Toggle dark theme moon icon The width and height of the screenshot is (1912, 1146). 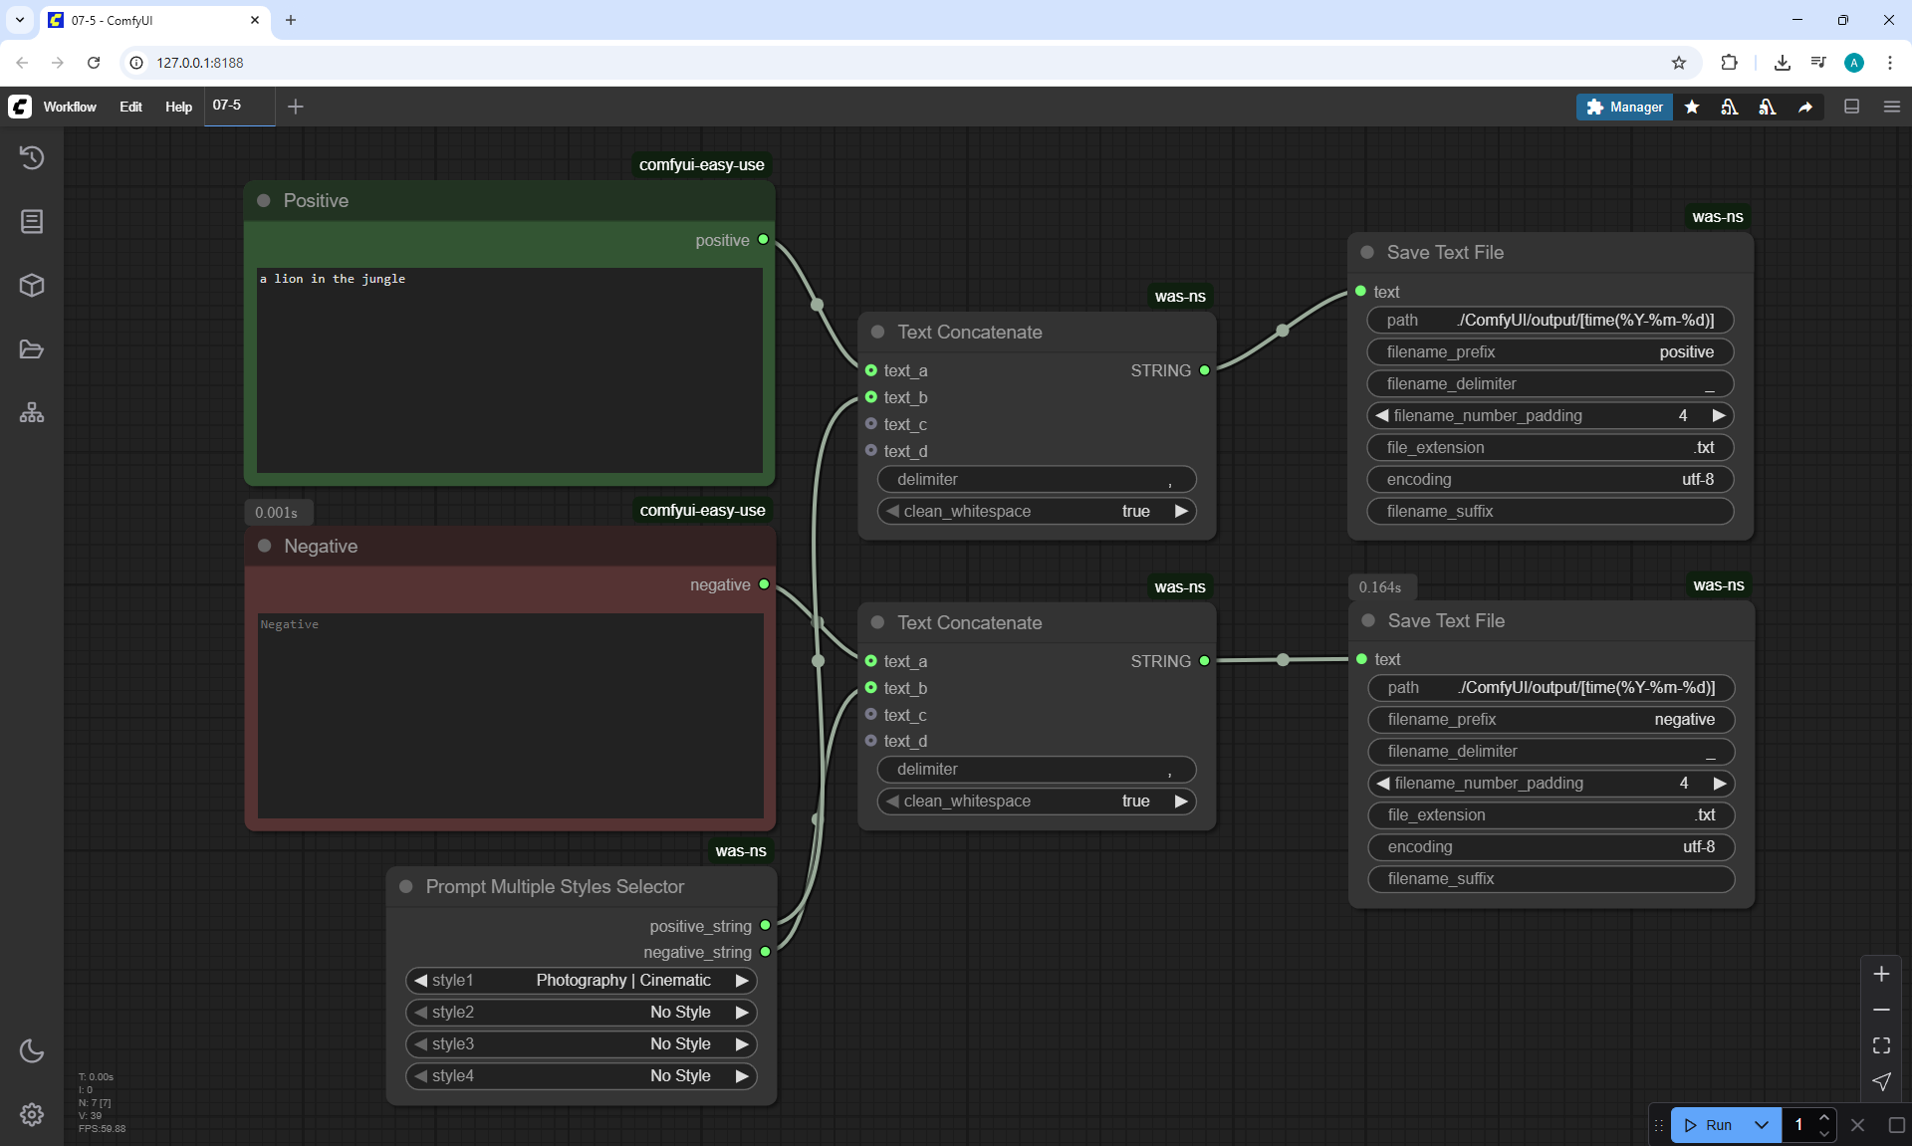pos(32,1050)
